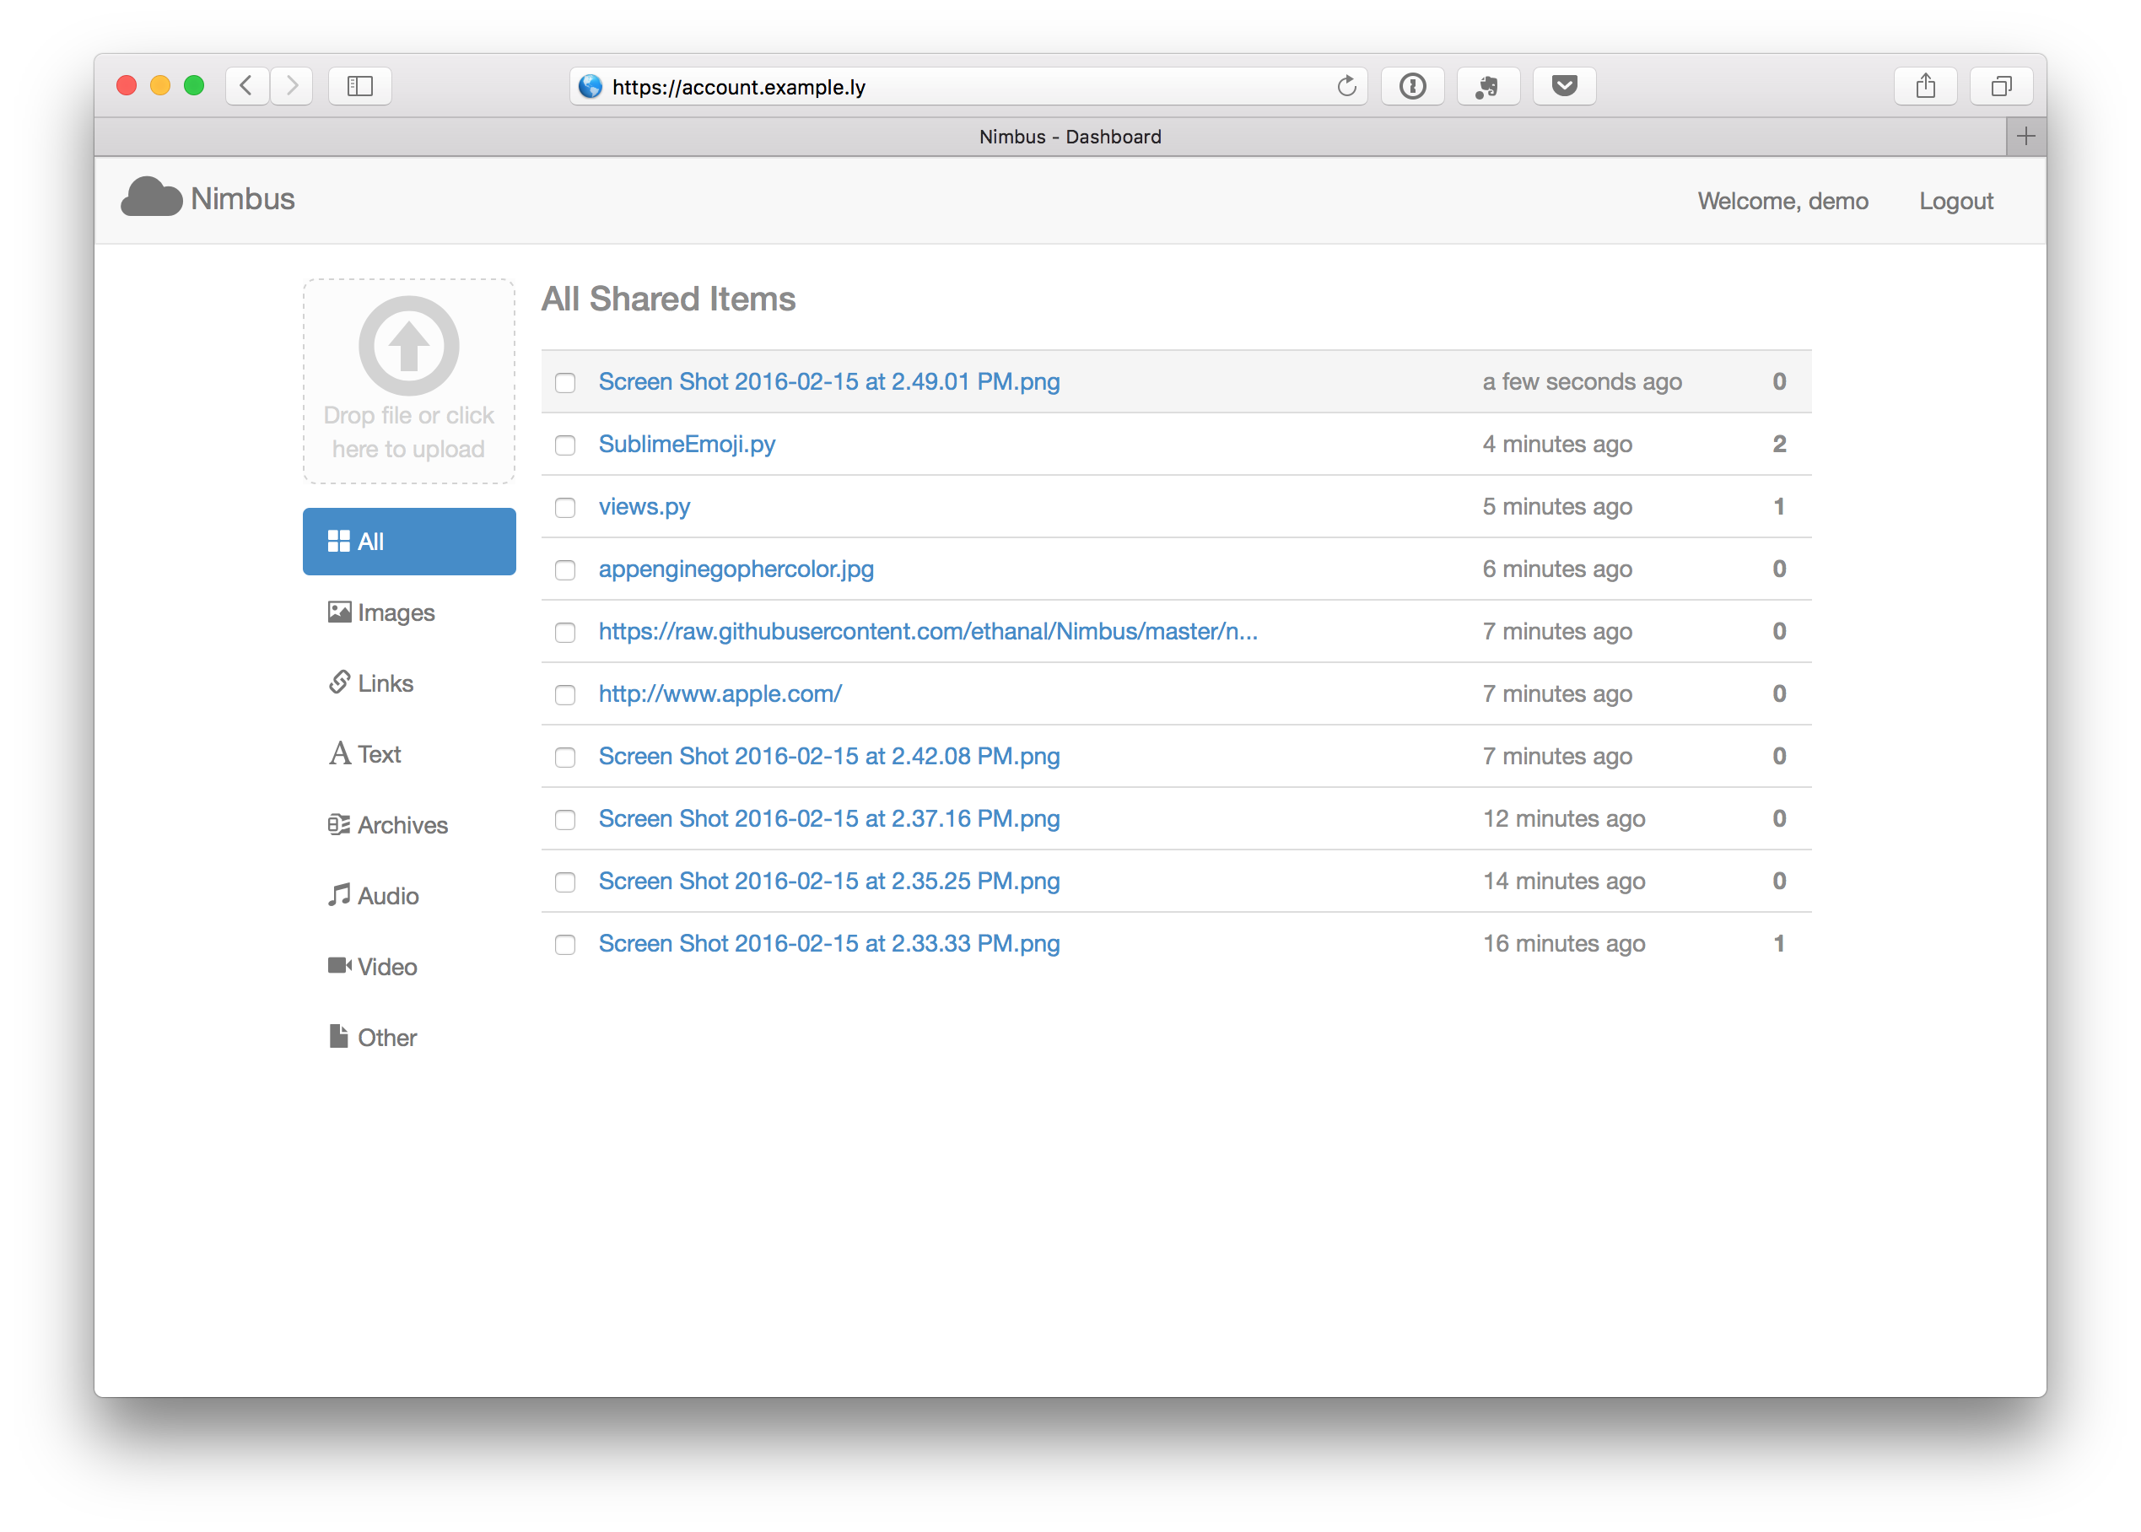
Task: Show the Video category items
Action: (386, 966)
